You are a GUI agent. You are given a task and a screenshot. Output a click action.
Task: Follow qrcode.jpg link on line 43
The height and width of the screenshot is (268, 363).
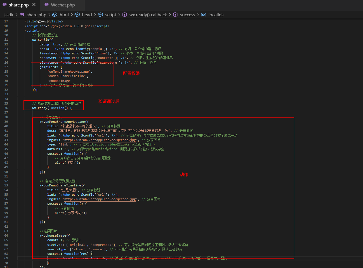pos(100,140)
